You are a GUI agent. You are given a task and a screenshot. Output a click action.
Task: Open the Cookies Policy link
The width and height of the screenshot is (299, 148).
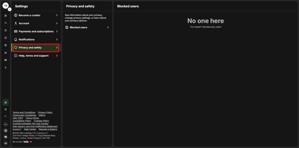tap(41, 121)
